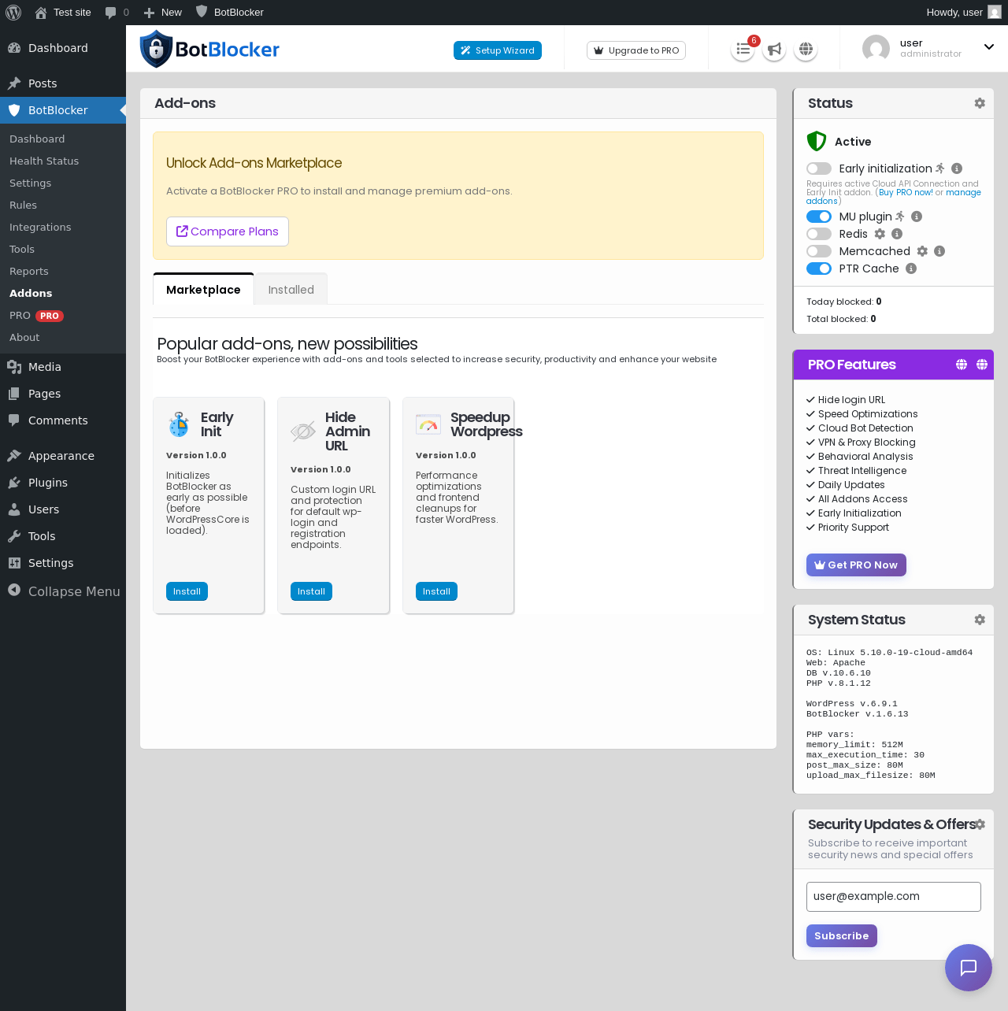This screenshot has width=1008, height=1011.
Task: Show info for PTR Cache
Action: (911, 268)
